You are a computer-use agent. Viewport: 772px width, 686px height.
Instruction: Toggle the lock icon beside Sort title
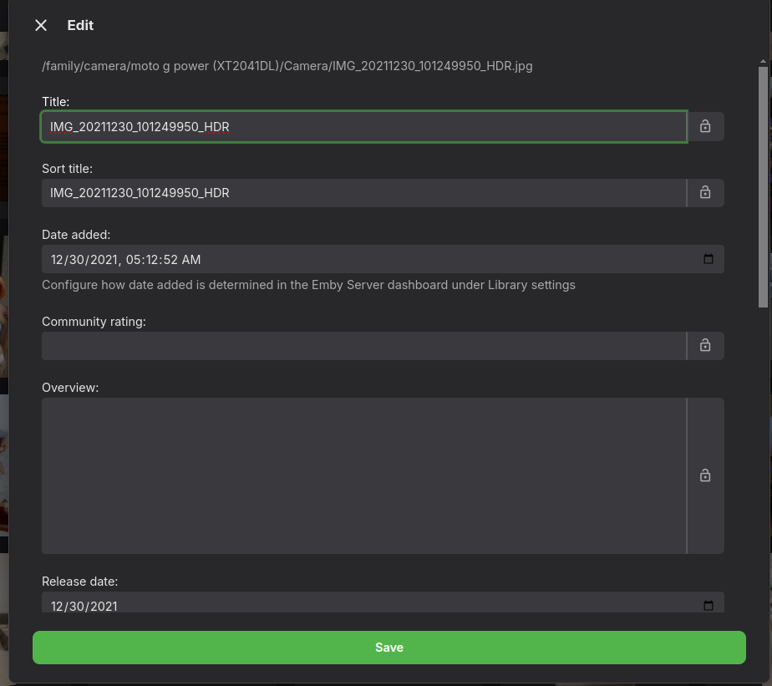click(x=705, y=193)
